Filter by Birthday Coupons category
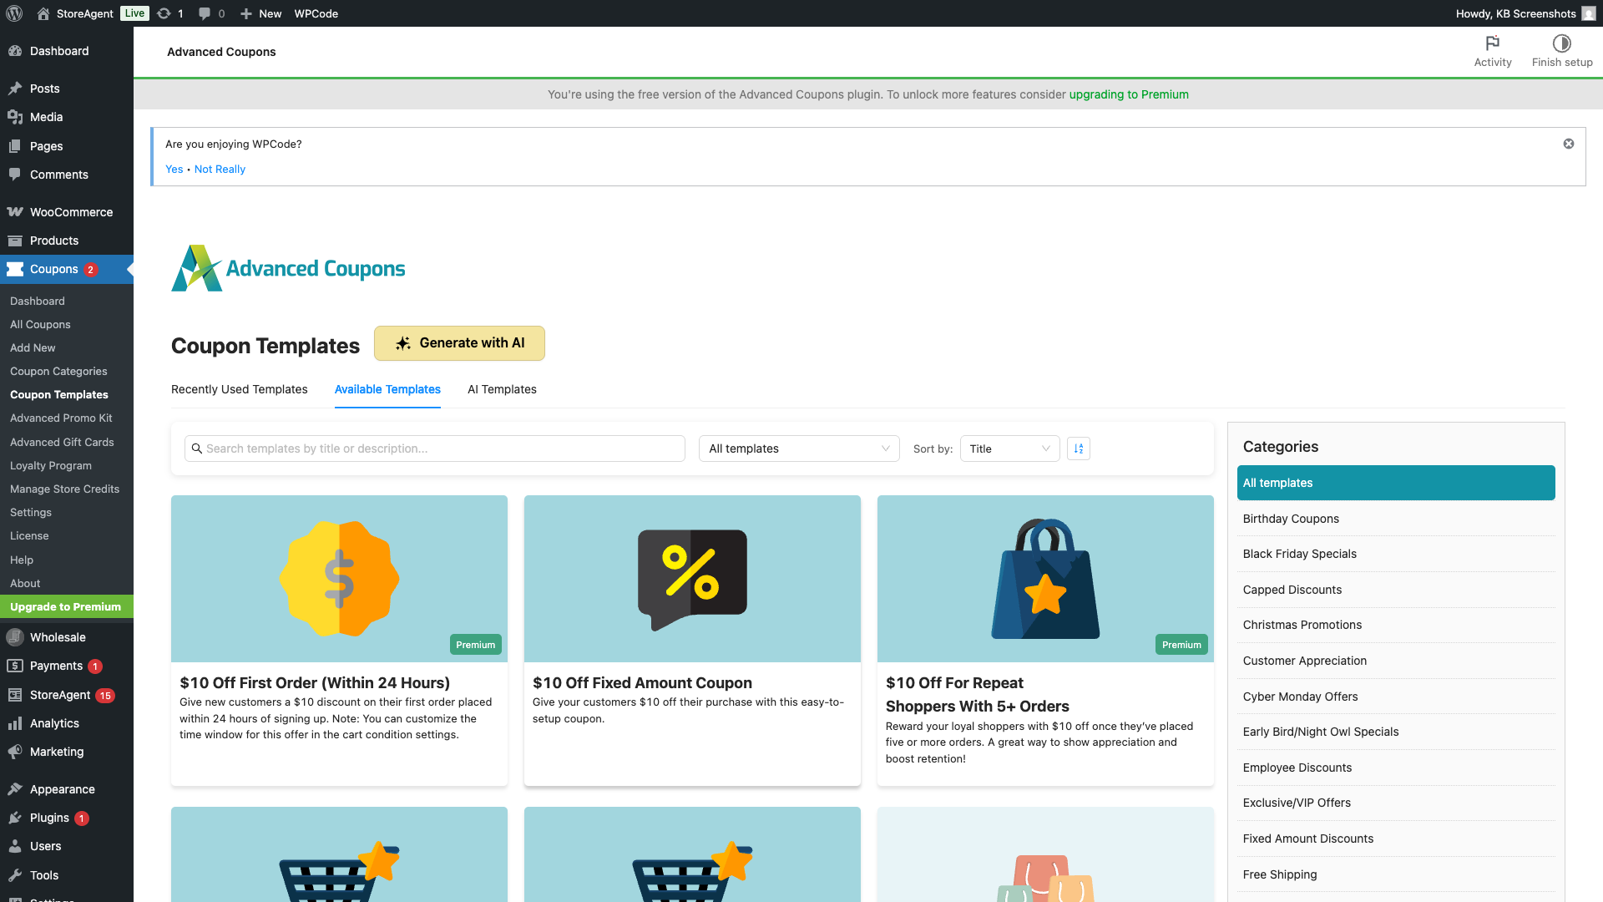This screenshot has width=1603, height=902. tap(1396, 519)
